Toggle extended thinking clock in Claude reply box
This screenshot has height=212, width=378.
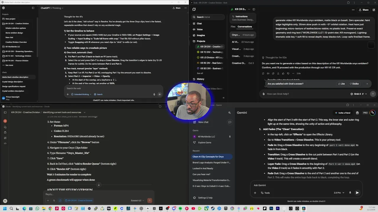tap(60, 201)
